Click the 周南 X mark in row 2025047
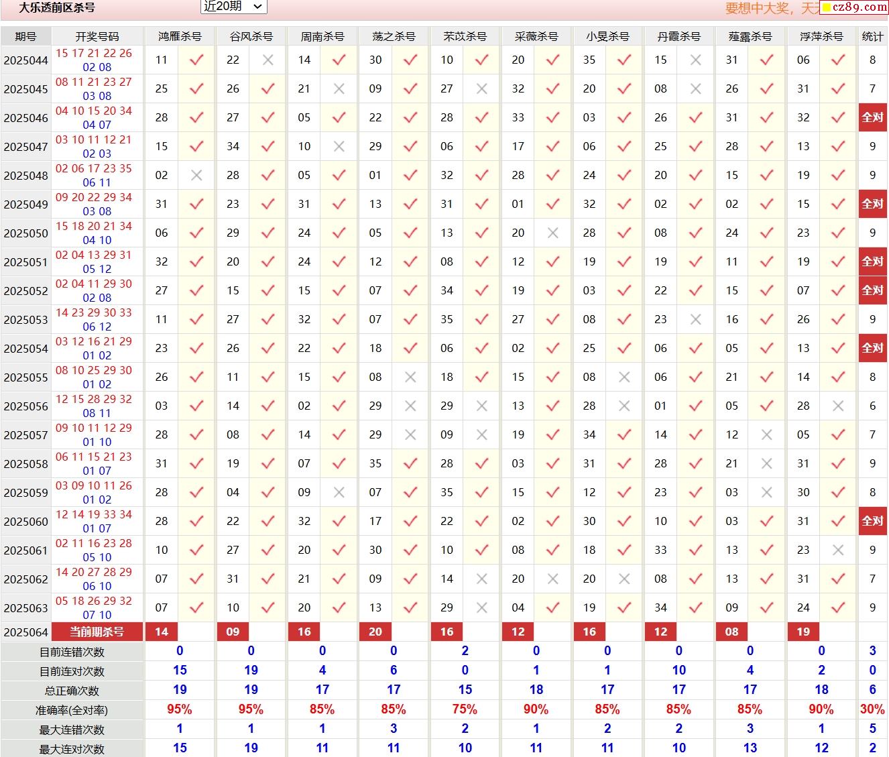This screenshot has height=757, width=889. pyautogui.click(x=339, y=146)
